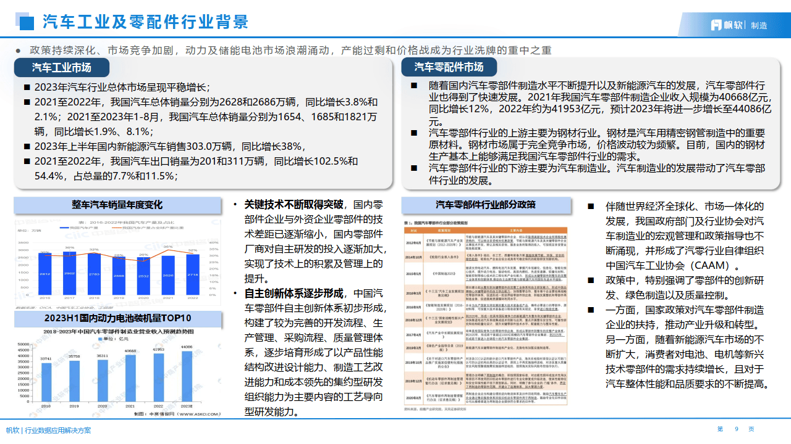Select the 汽车零配件市场 section header
The height and width of the screenshot is (444, 791).
pyautogui.click(x=449, y=67)
